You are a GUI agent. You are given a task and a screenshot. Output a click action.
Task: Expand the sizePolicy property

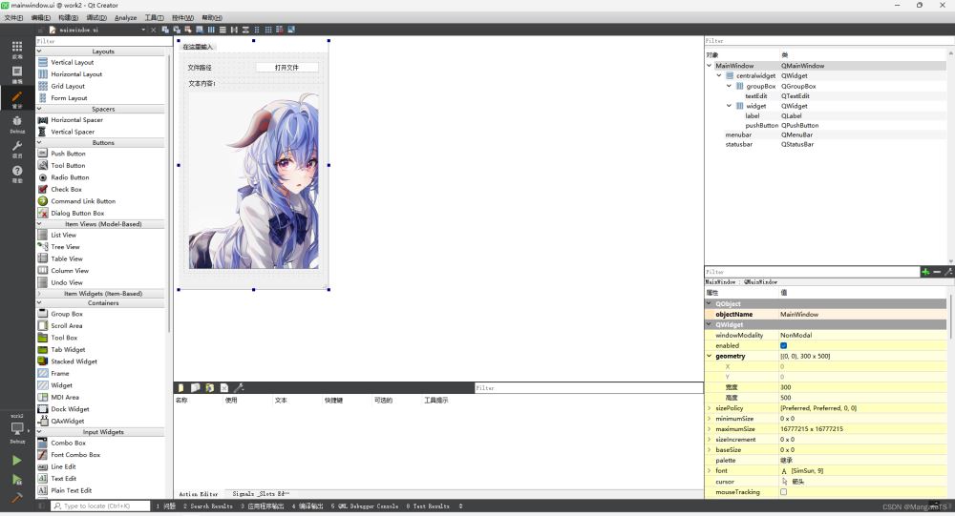point(709,408)
